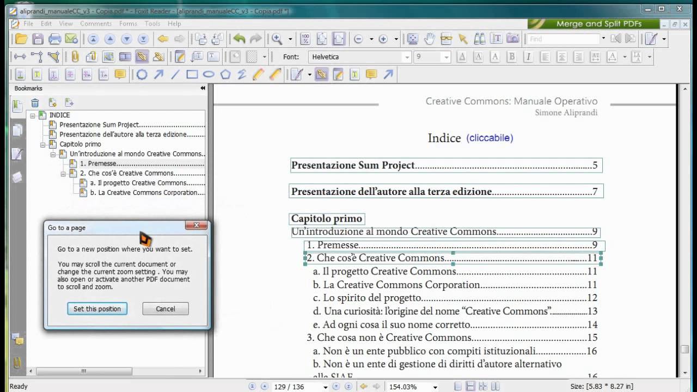Image resolution: width=697 pixels, height=392 pixels.
Task: Select the Rectangle drawing tool
Action: 192,75
